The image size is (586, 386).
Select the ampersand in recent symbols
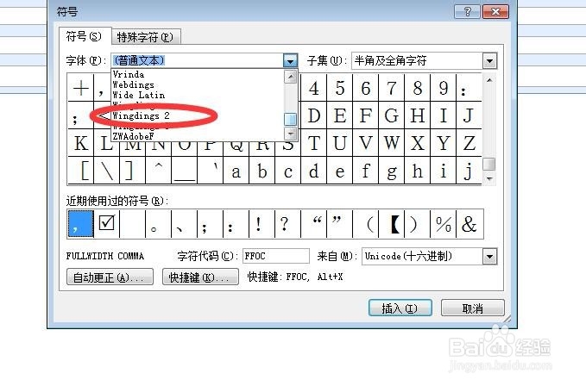tap(469, 224)
